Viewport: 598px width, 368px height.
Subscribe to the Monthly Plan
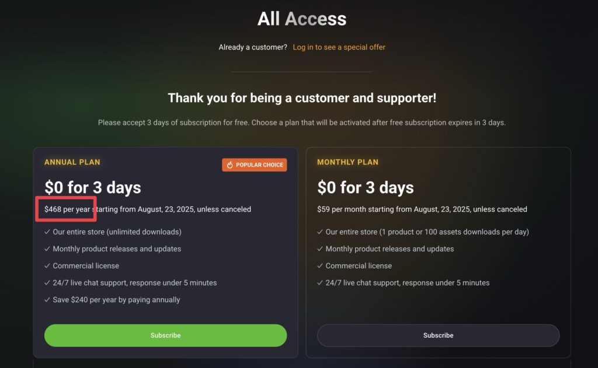438,335
